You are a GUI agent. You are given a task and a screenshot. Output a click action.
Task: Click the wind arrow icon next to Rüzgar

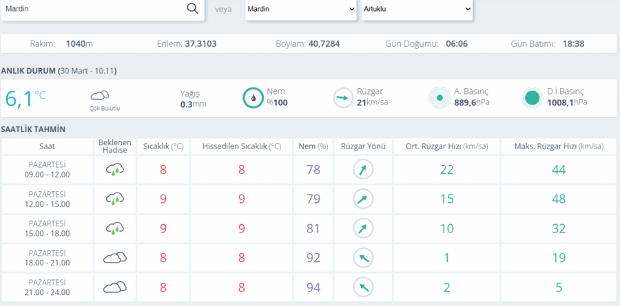343,98
